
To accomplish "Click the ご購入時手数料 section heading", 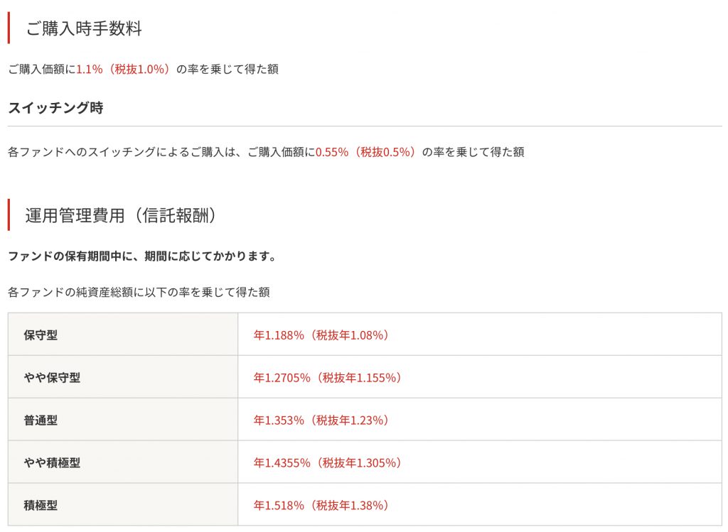I will pos(84,29).
